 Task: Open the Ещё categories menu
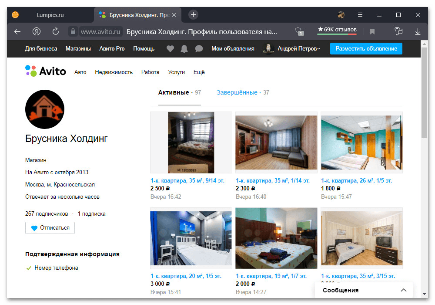click(199, 72)
